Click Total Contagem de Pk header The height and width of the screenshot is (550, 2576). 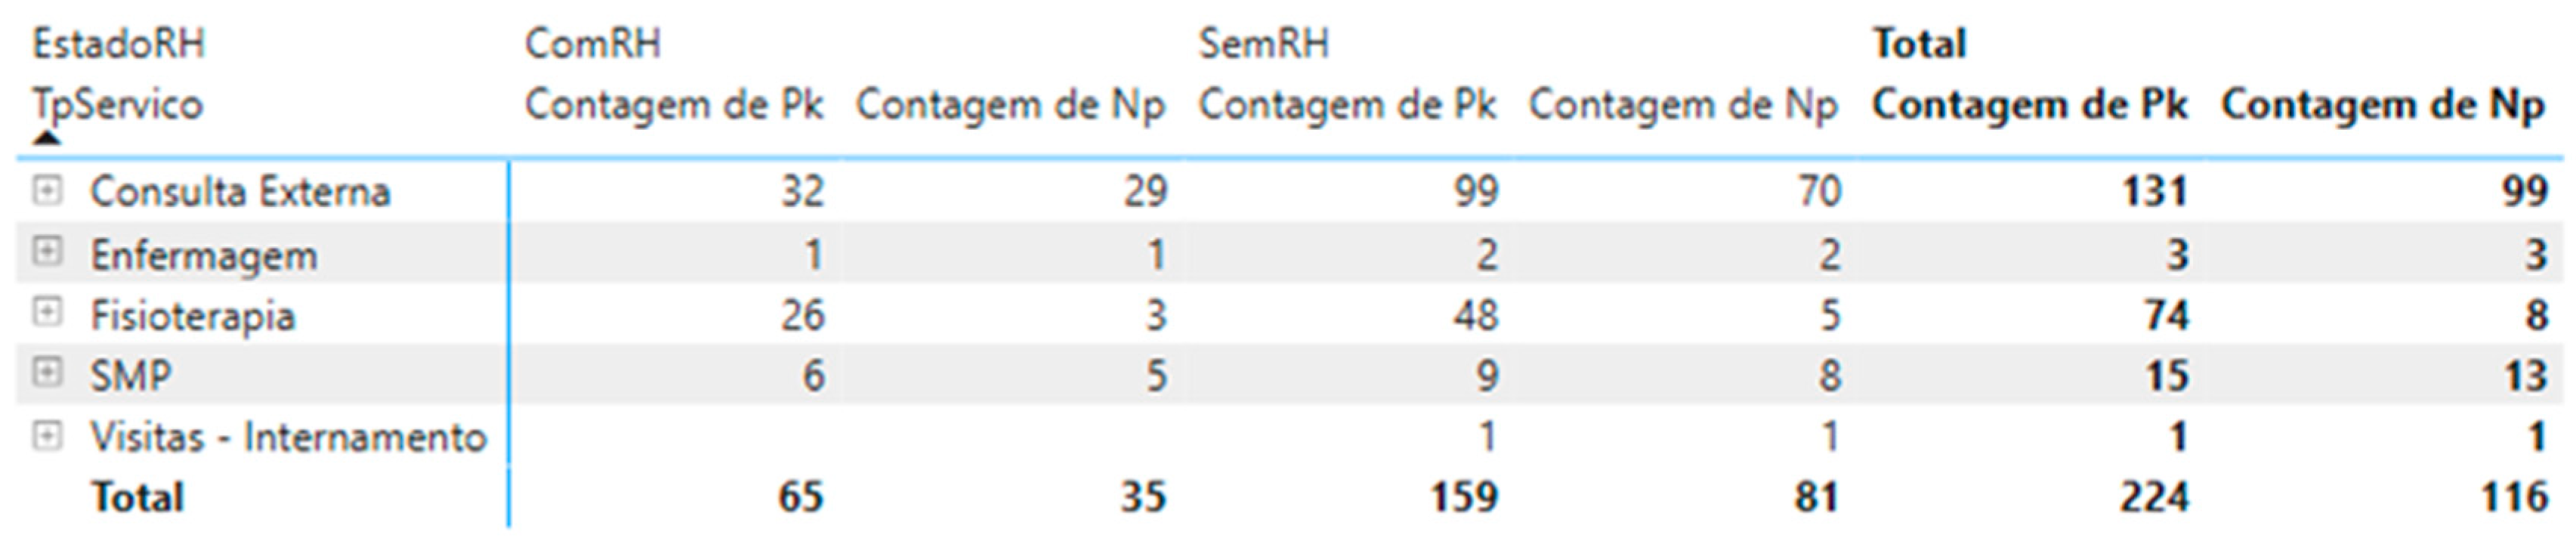point(2030,105)
